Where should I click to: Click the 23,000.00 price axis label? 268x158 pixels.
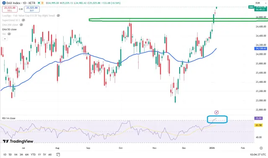tap(261, 100)
